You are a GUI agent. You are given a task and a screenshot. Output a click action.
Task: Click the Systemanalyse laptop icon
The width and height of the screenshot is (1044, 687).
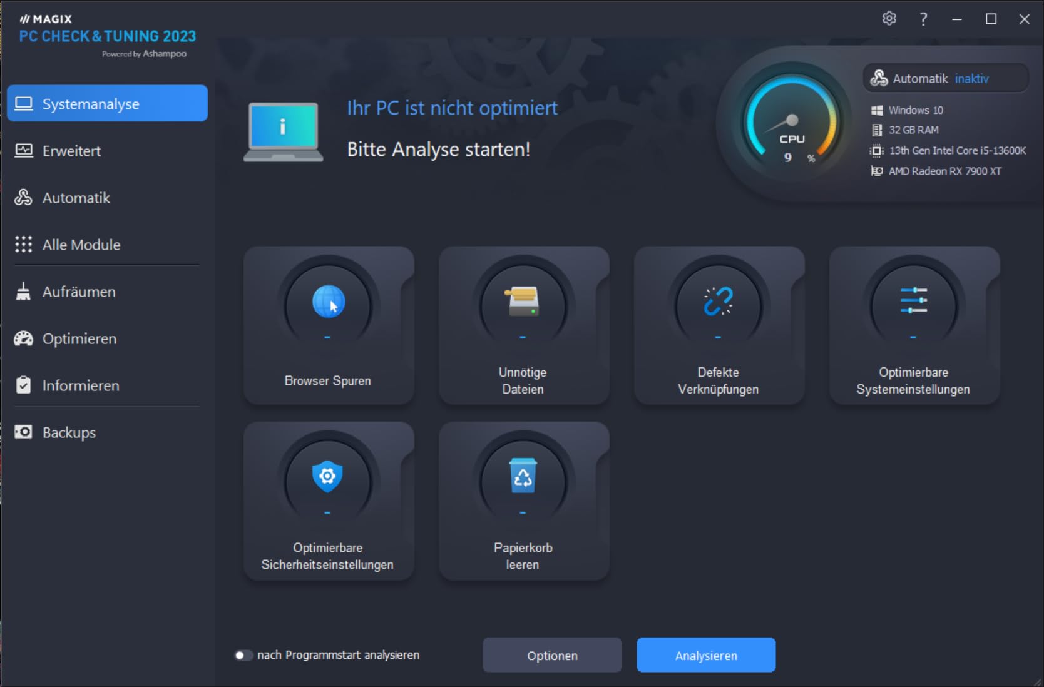[x=24, y=104]
